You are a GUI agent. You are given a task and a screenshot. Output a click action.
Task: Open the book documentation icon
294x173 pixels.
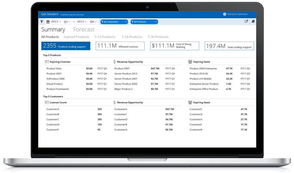(253, 22)
